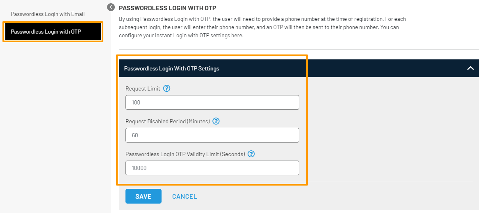This screenshot has height=213, width=483.
Task: Collapse the left sidebar with arrow icon
Action: (110, 7)
